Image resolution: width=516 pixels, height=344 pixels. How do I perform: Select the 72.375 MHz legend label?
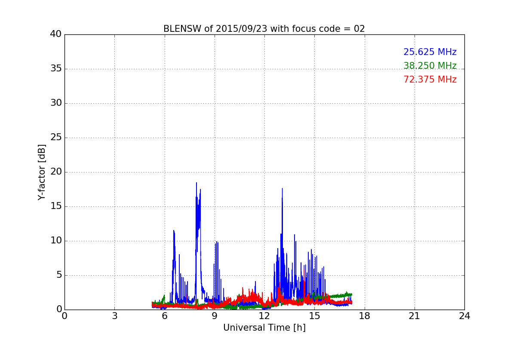click(x=430, y=80)
